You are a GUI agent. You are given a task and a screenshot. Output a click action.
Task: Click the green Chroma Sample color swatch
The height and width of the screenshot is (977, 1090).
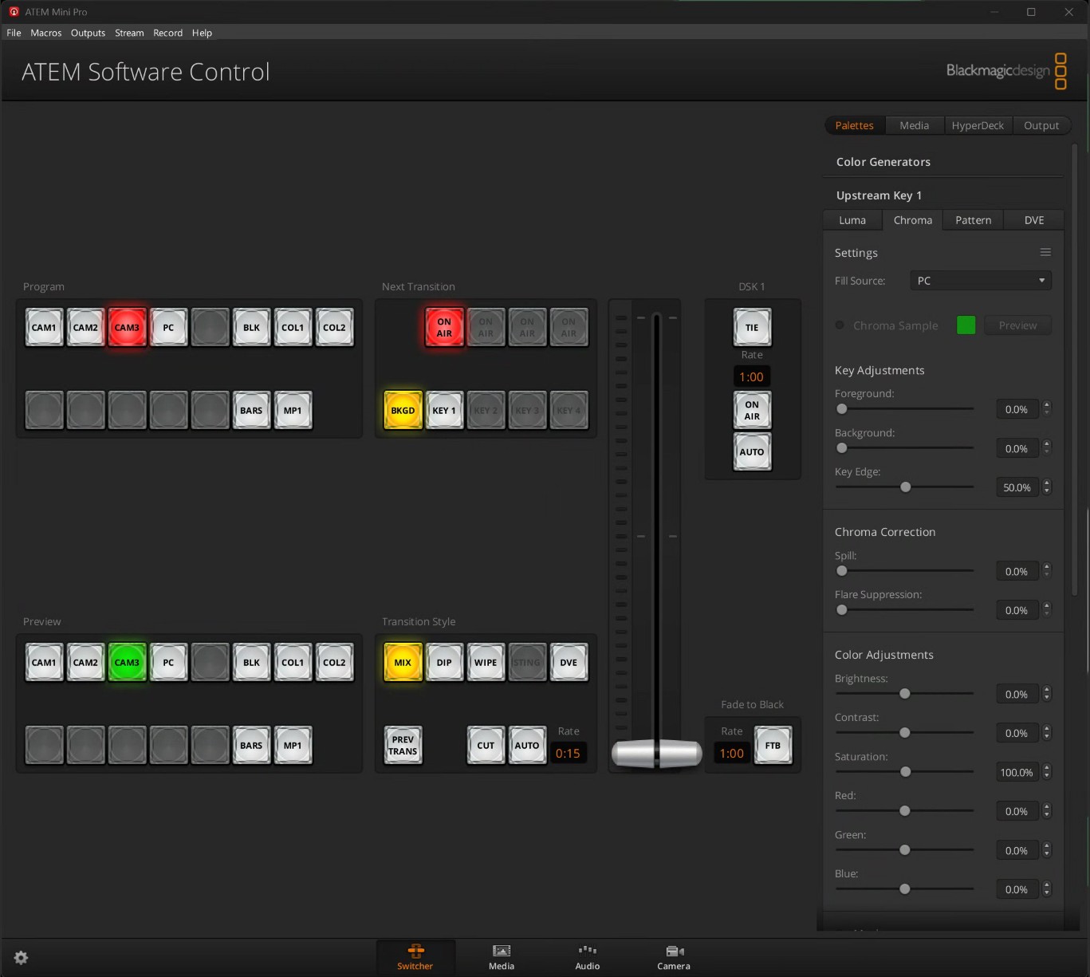point(966,325)
